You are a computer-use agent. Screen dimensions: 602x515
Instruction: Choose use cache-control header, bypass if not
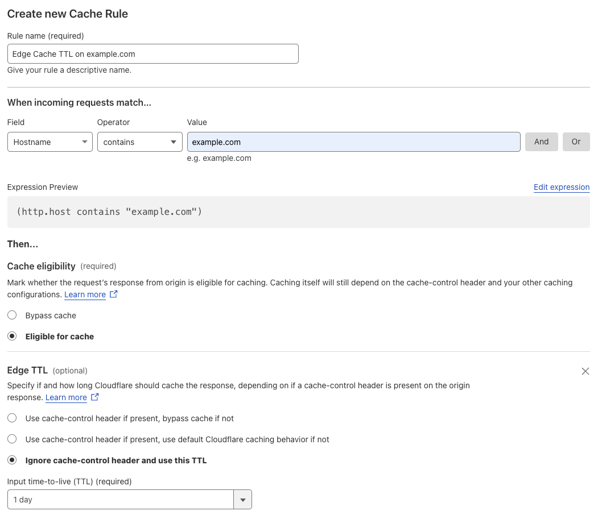[x=12, y=418]
